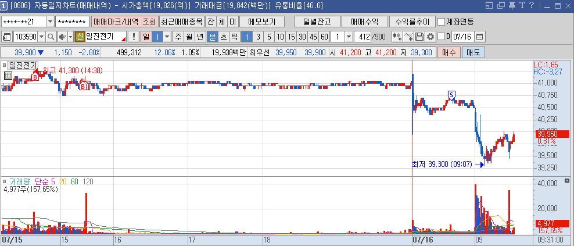Open the 일진전기 stock name combo box
574x246 pixels.
tap(105, 37)
